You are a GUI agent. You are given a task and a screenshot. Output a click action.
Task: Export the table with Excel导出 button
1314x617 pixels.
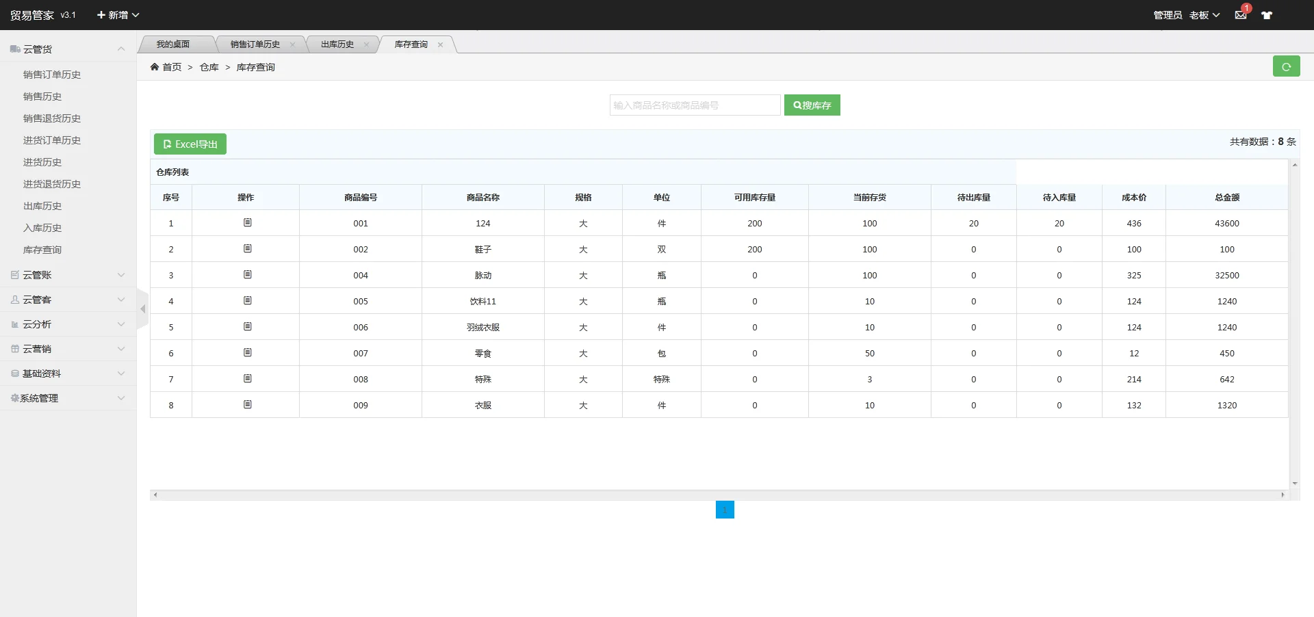[190, 144]
